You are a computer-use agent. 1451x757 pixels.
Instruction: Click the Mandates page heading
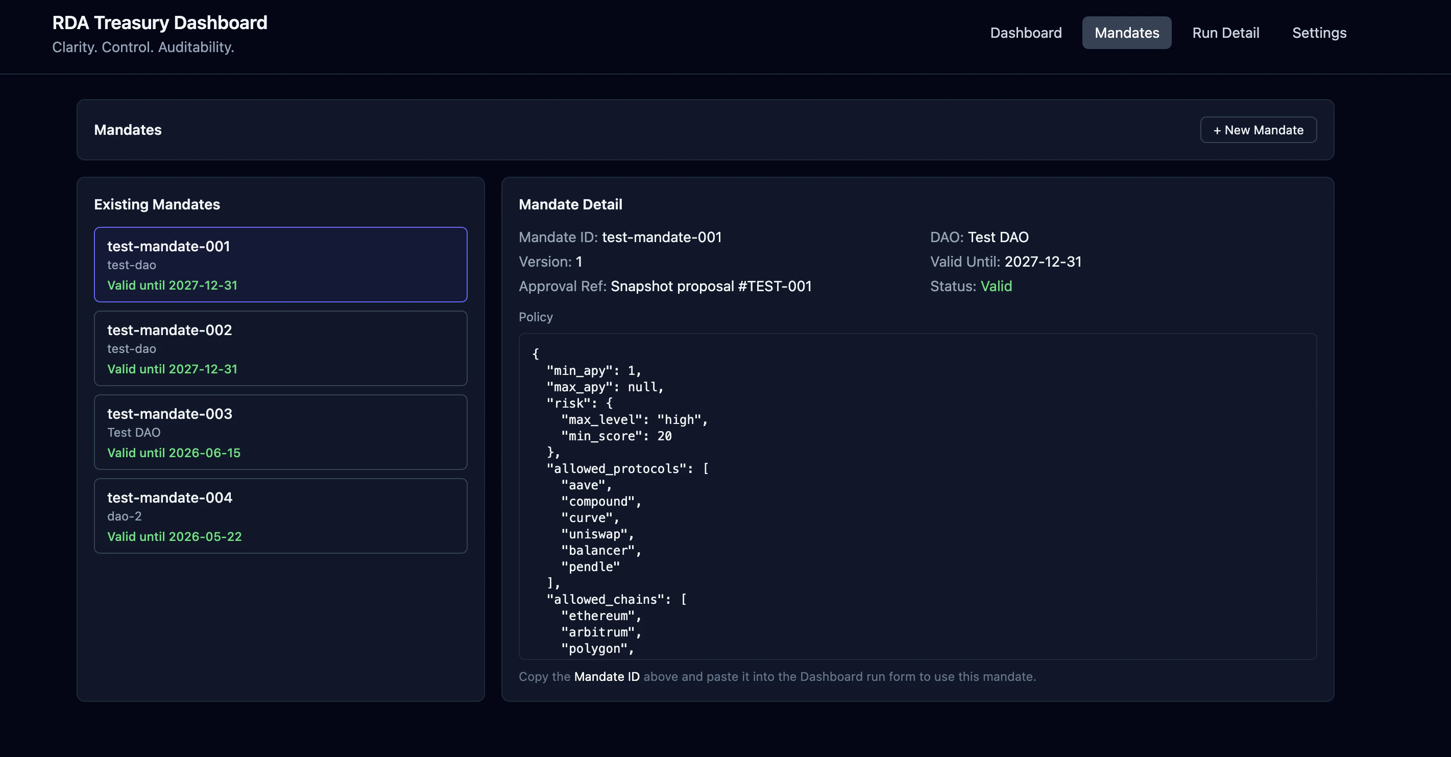127,130
